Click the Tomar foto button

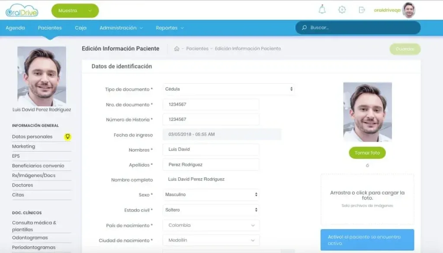point(367,153)
